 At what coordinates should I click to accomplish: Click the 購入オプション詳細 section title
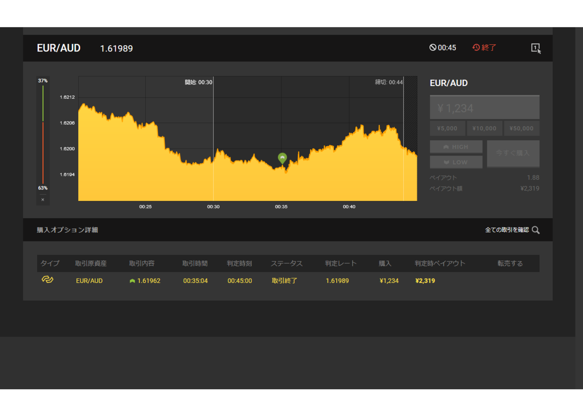tap(68, 230)
